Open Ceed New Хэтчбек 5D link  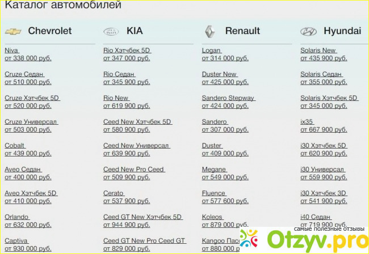(137, 122)
